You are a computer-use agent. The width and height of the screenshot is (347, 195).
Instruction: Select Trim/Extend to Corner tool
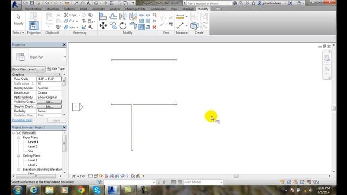133,25
